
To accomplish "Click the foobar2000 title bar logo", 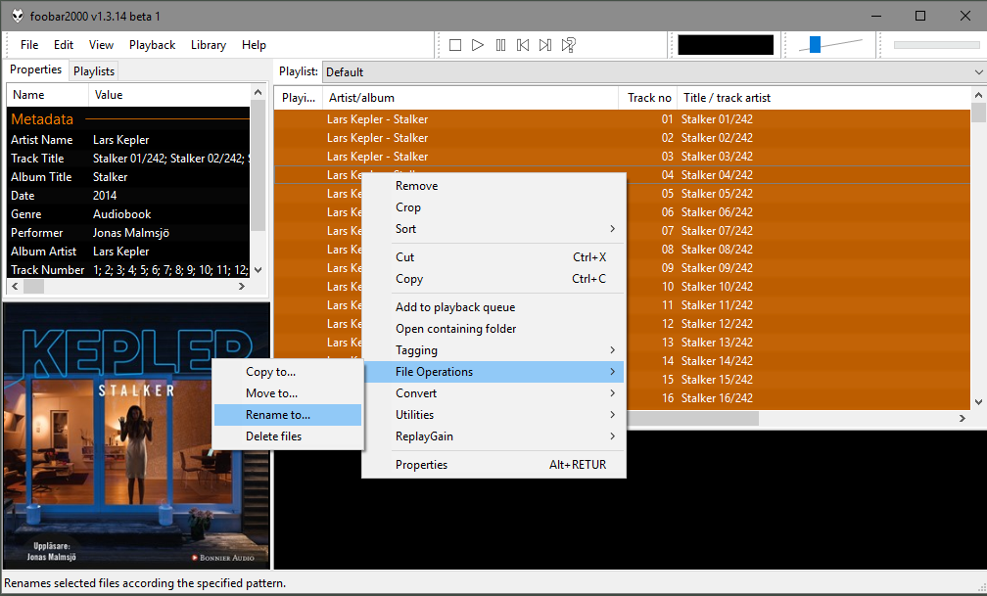I will coord(18,16).
